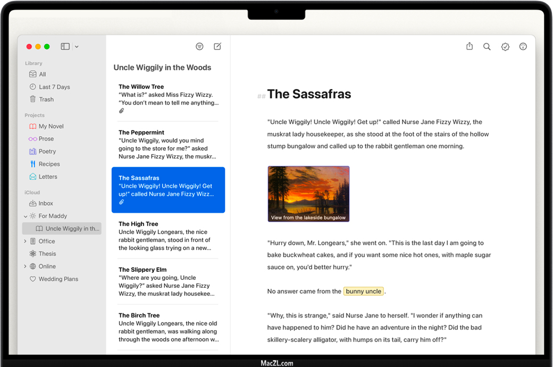553x367 pixels.
Task: Click the Thesis atom icon
Action: [x=33, y=254]
